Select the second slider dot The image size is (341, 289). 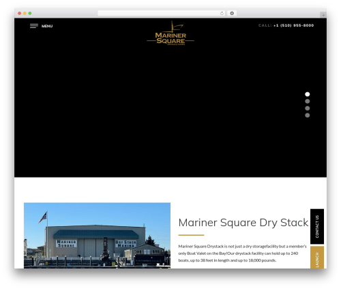(308, 101)
